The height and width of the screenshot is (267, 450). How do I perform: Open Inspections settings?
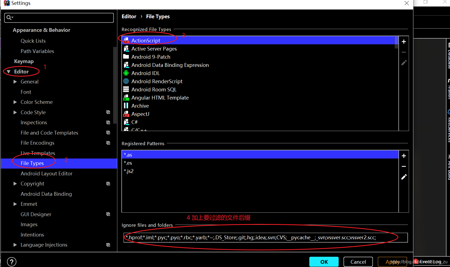(34, 123)
